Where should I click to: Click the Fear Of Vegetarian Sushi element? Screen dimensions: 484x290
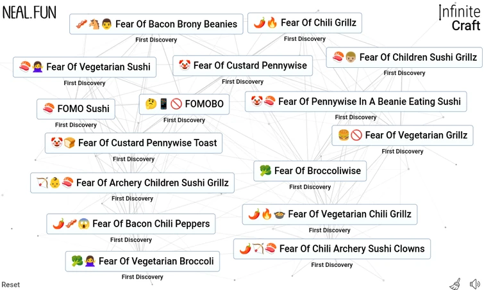[x=85, y=67]
